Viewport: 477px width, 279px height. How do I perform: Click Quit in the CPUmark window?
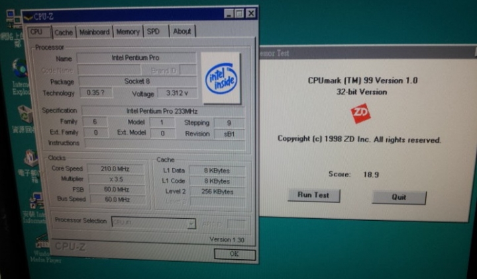pyautogui.click(x=399, y=197)
